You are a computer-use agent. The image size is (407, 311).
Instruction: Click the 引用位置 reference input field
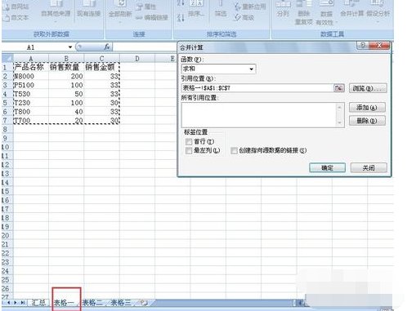coord(257,88)
